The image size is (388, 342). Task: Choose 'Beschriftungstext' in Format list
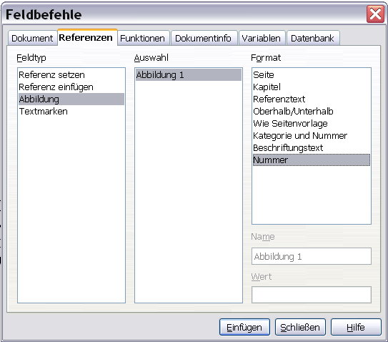(x=312, y=147)
